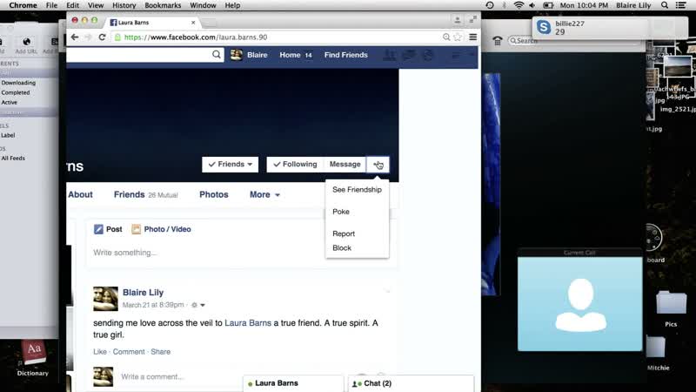This screenshot has width=696, height=392.
Task: Click the Facebook search magnifier icon
Action: [x=216, y=55]
